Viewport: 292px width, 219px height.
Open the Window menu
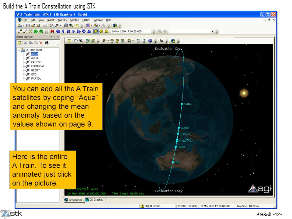[x=98, y=20]
